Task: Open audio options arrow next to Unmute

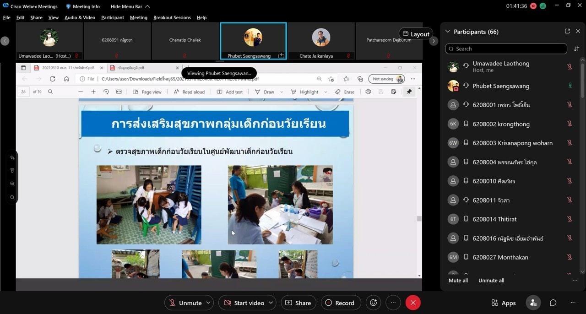Action: [x=209, y=303]
